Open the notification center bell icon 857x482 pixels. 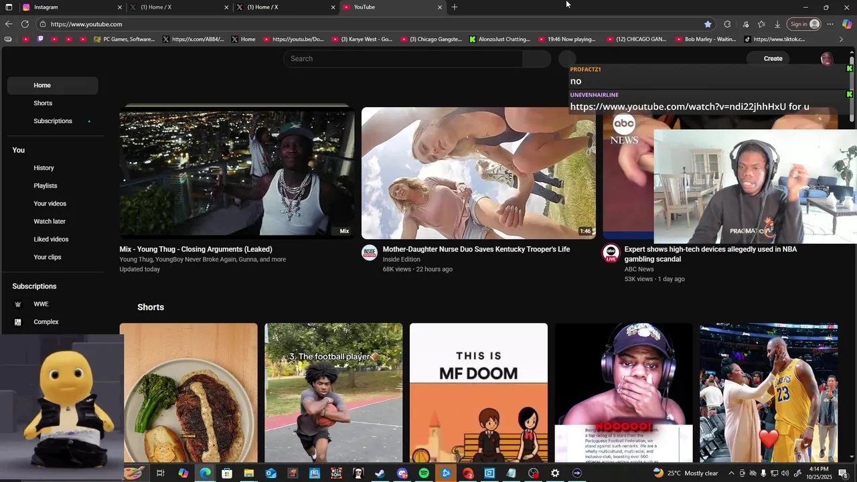pos(843,473)
